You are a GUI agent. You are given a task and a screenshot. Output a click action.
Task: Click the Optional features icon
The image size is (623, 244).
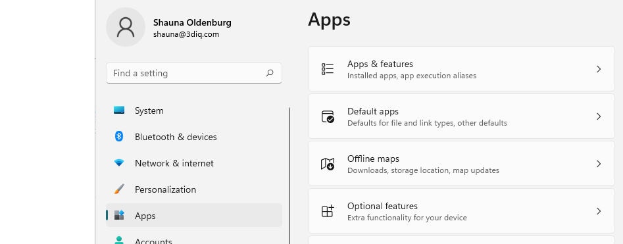click(328, 211)
